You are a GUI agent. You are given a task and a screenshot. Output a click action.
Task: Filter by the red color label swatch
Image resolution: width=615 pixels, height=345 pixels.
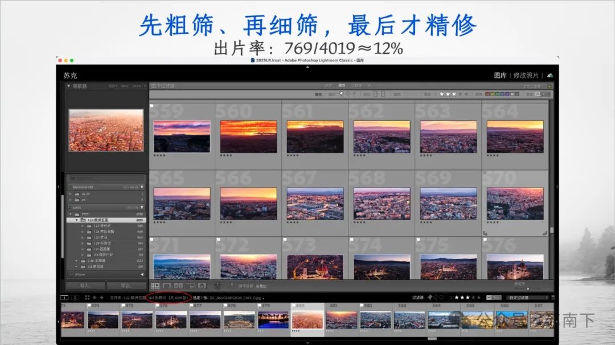[487, 94]
